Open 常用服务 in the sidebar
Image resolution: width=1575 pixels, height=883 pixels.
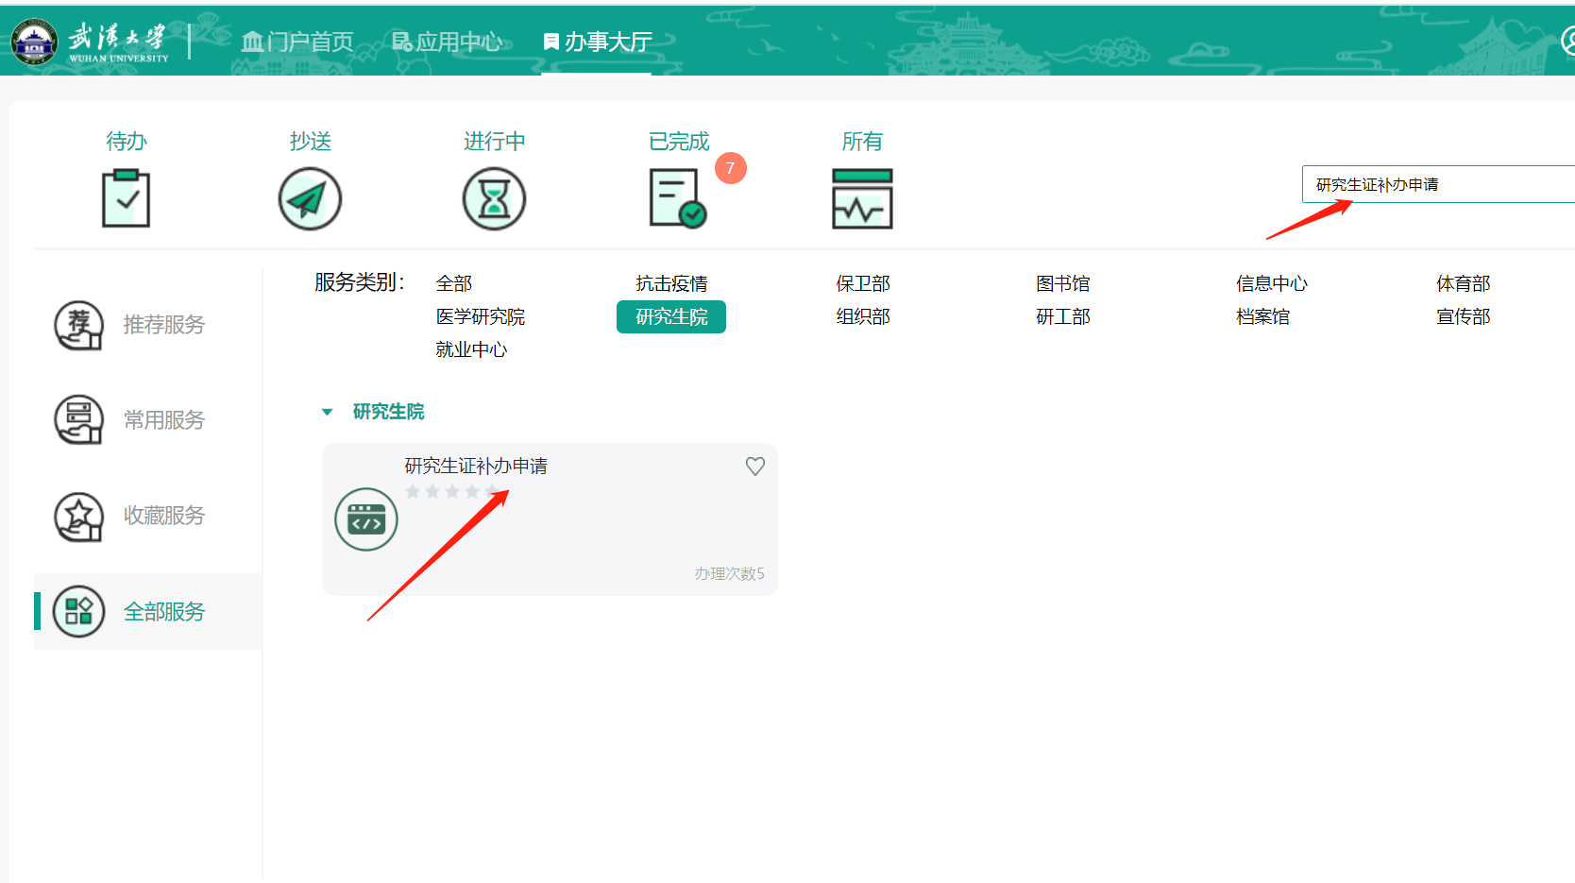pos(163,420)
